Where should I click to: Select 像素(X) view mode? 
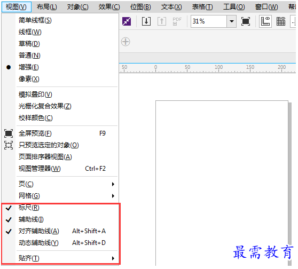point(60,79)
